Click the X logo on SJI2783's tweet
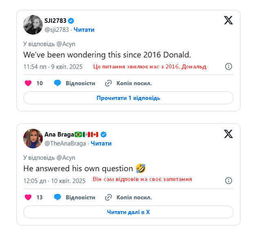The width and height of the screenshot is (271, 236). pyautogui.click(x=228, y=20)
